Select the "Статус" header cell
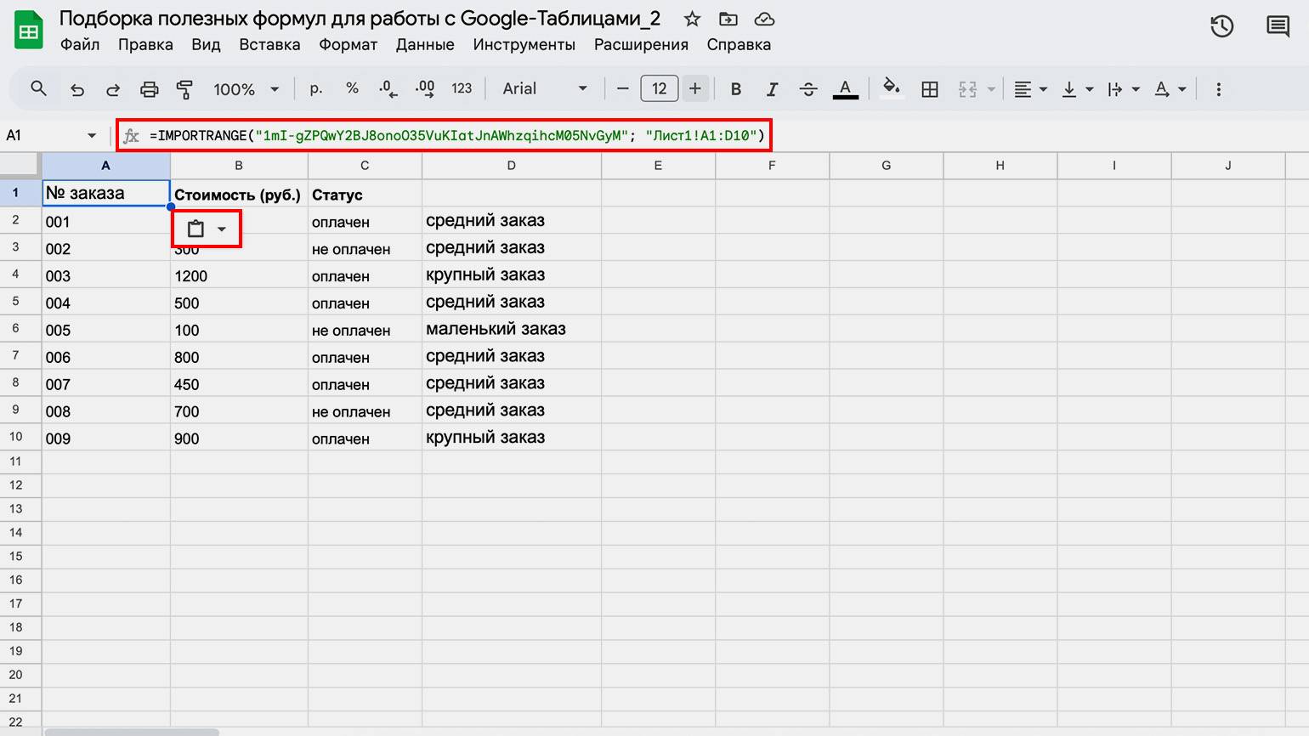The image size is (1309, 736). click(365, 195)
